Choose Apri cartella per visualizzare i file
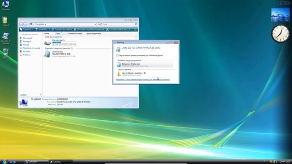 145,74
